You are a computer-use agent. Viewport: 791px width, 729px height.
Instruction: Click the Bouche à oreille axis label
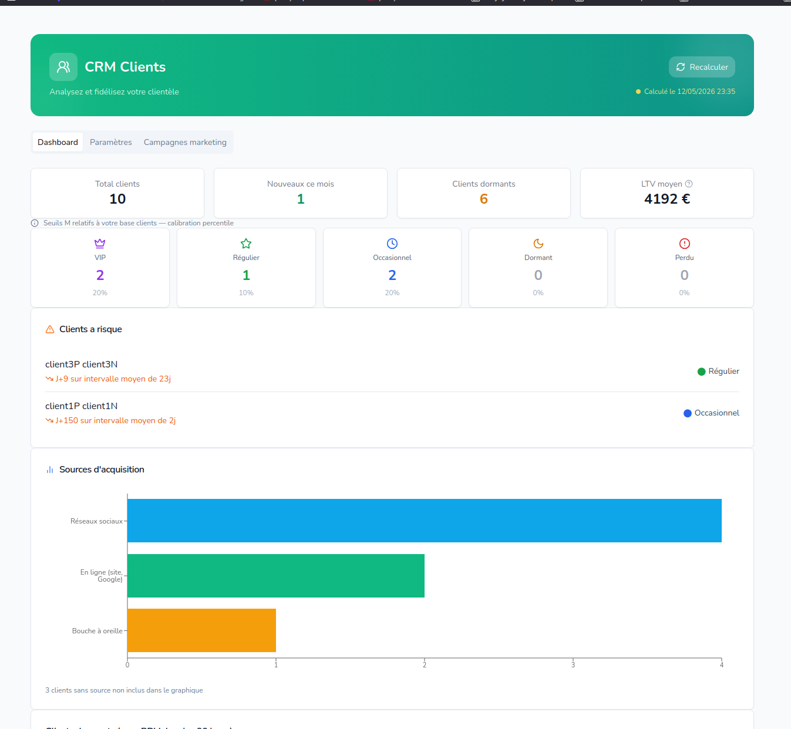(x=97, y=631)
